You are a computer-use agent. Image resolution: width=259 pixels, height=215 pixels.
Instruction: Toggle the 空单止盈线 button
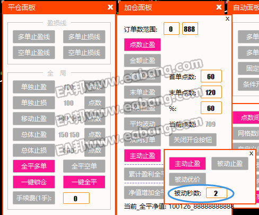tap(34, 52)
